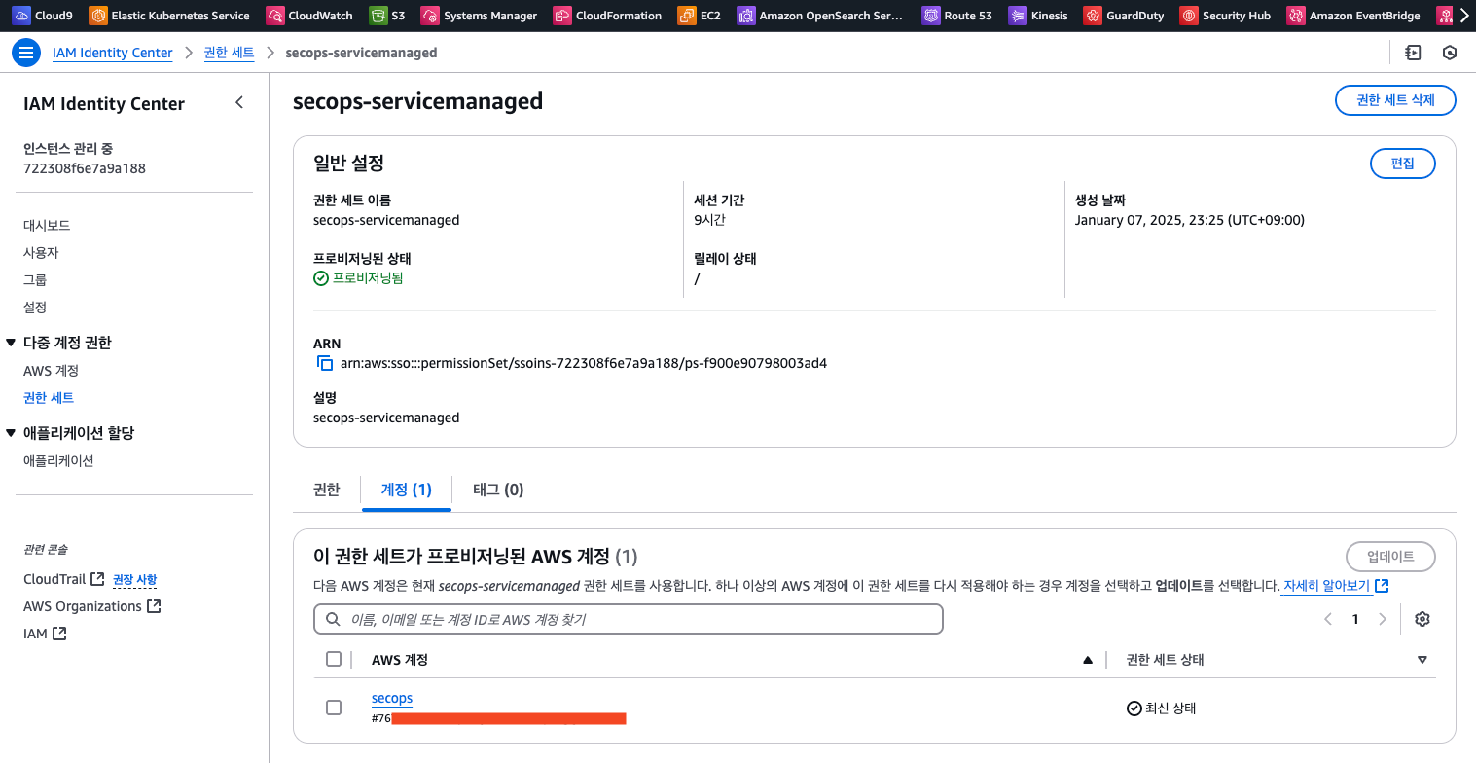Image resolution: width=1476 pixels, height=763 pixels.
Task: Open Elastic Kubernetes Service shortcut
Action: click(x=169, y=16)
